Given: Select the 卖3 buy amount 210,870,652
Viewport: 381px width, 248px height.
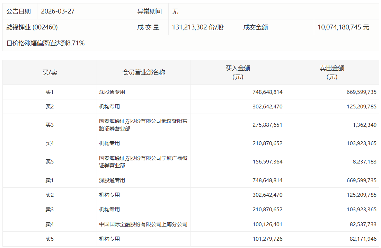Looking at the screenshot, I should [x=268, y=209].
